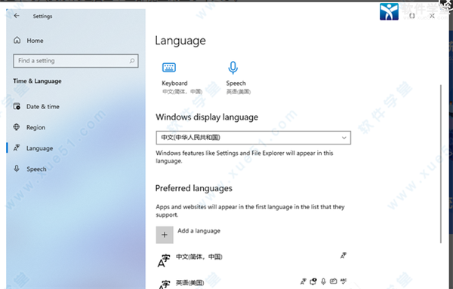Click the Time & Language heading
Viewport: 453px width, 289px height.
click(37, 81)
